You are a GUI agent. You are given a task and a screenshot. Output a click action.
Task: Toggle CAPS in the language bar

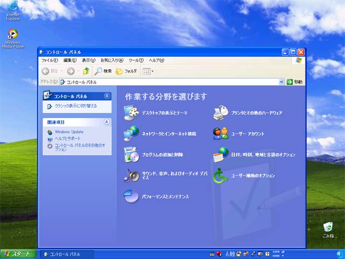(276, 252)
